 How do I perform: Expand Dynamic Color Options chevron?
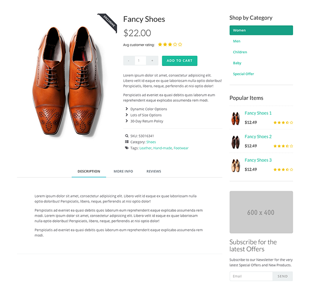coord(127,109)
